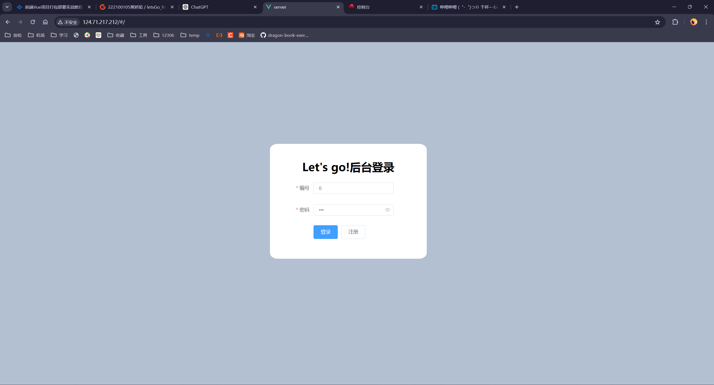Expand the tab search dropdown arrow
Viewport: 714px width, 385px height.
[x=7, y=7]
